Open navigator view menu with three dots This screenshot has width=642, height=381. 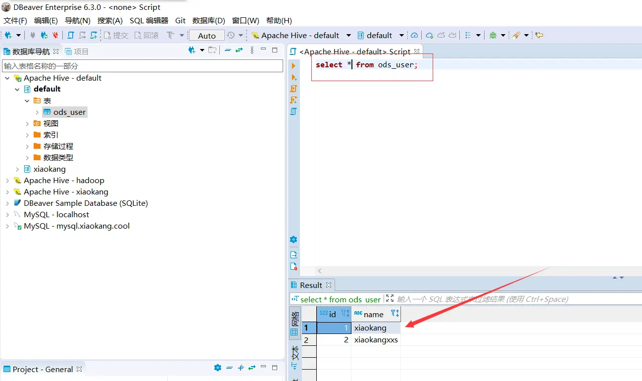[252, 50]
